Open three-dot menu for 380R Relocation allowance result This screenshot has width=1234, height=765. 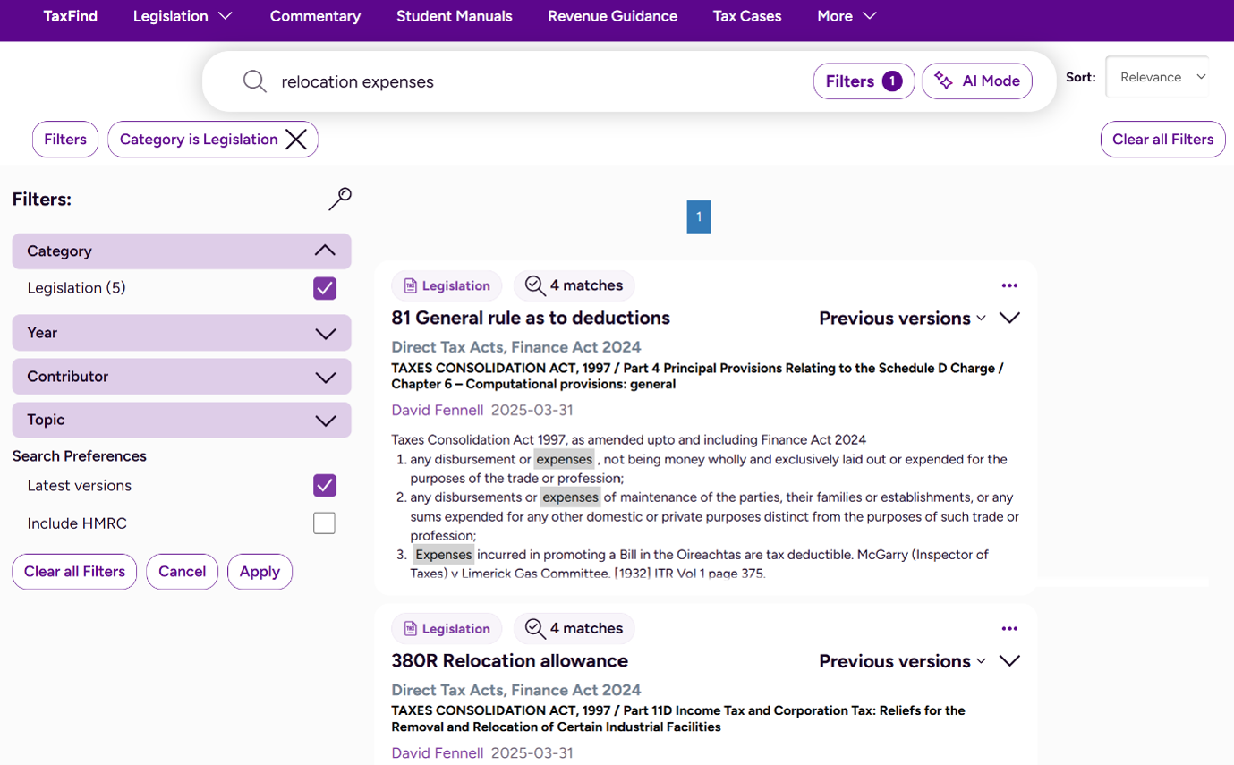tap(1009, 628)
